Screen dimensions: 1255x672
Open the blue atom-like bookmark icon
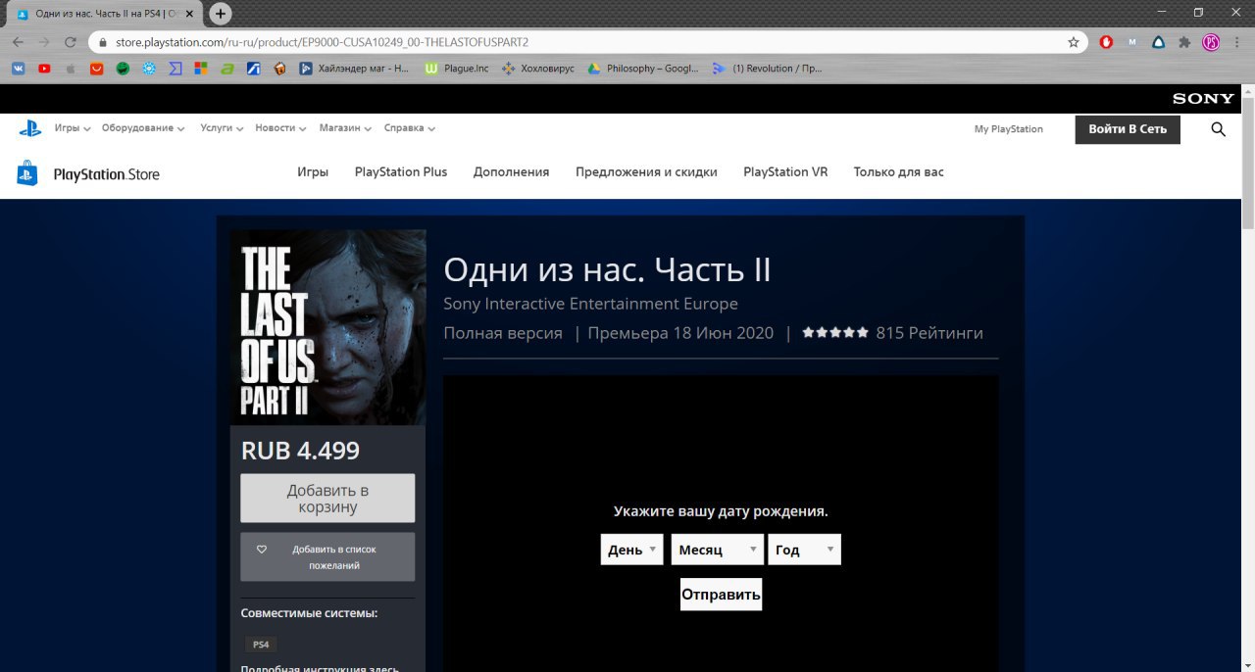(x=149, y=69)
